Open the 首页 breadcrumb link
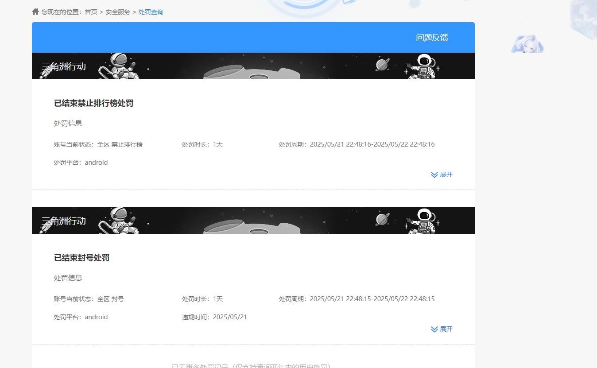This screenshot has height=368, width=597. click(90, 12)
